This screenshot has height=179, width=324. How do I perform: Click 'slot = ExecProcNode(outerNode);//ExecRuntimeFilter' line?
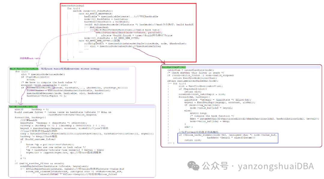point(125,46)
